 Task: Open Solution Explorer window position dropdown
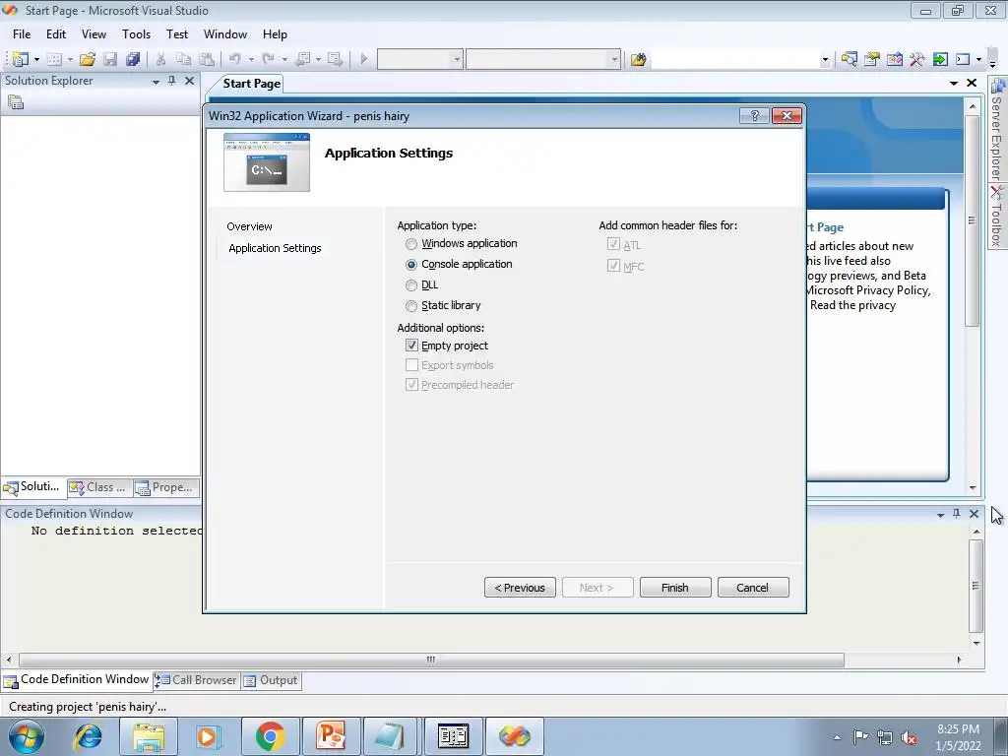tap(156, 82)
